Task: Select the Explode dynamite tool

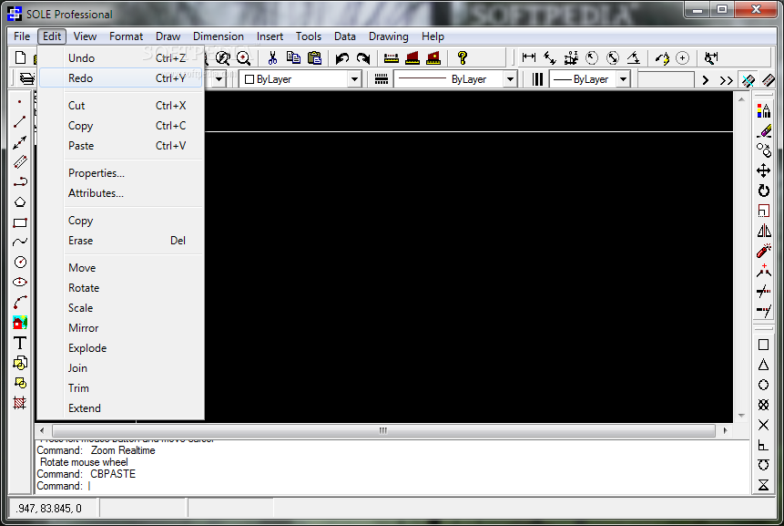Action: [x=763, y=251]
